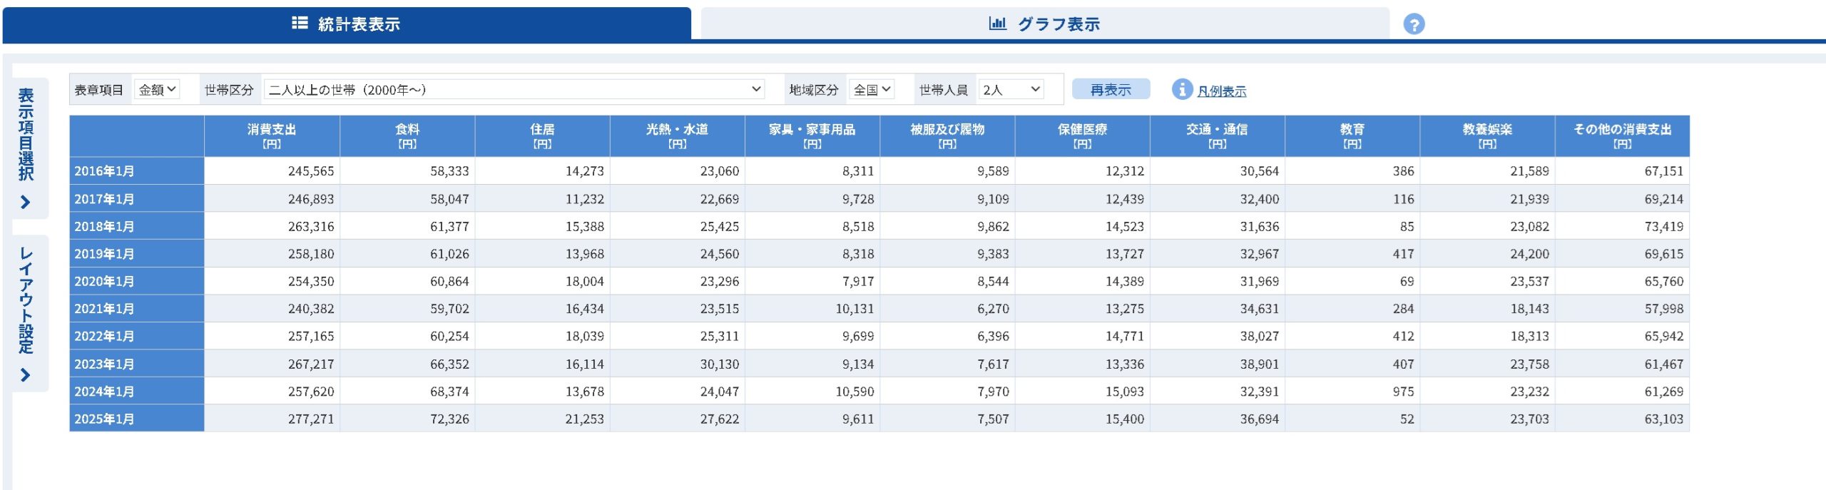Click the help question mark icon
This screenshot has width=1826, height=490.
pyautogui.click(x=1414, y=24)
